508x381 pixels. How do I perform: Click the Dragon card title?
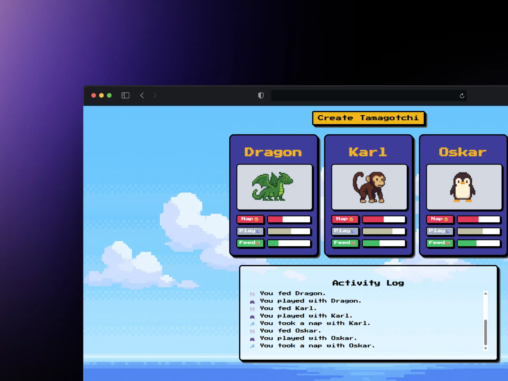273,152
